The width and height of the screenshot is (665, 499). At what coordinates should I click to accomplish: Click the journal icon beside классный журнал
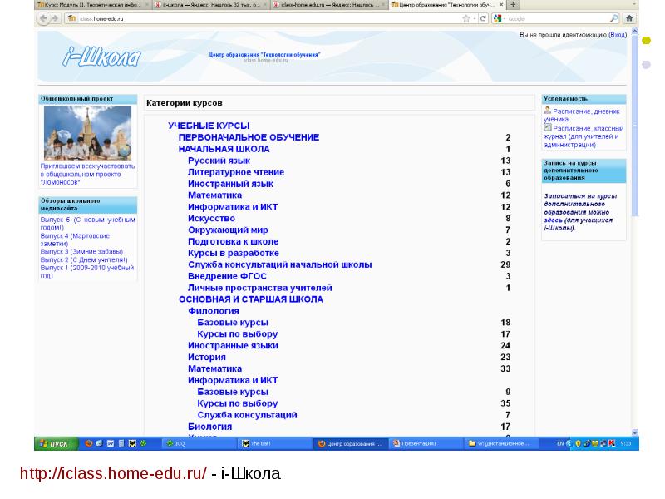click(x=548, y=128)
